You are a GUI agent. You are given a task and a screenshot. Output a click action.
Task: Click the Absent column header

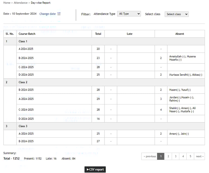pos(180,34)
